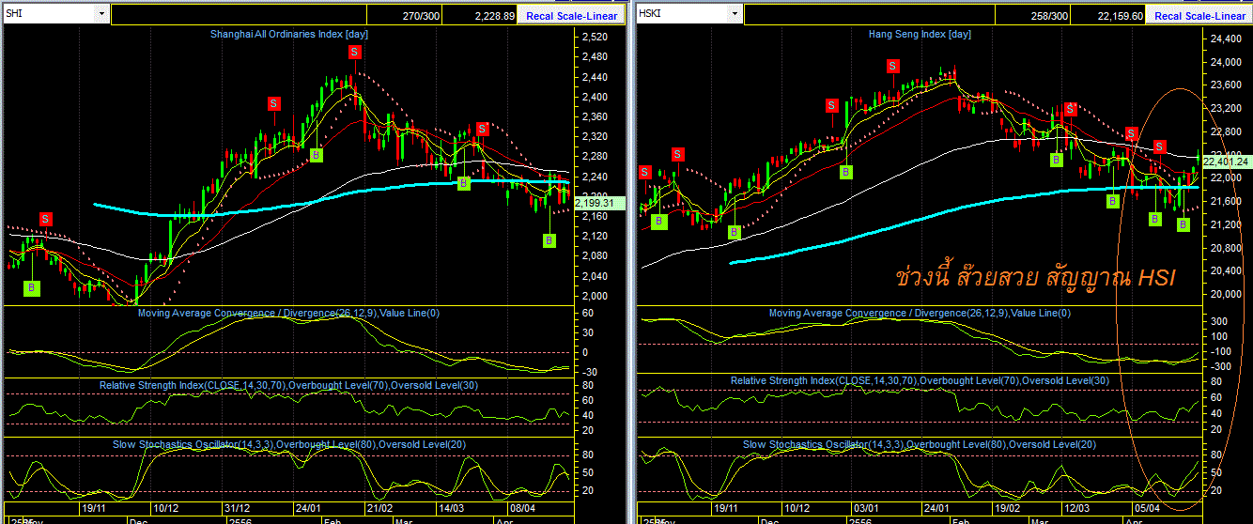Click the highest sell marker on the Hang Seng chart
Screen dimensions: 1253x524
pos(893,66)
